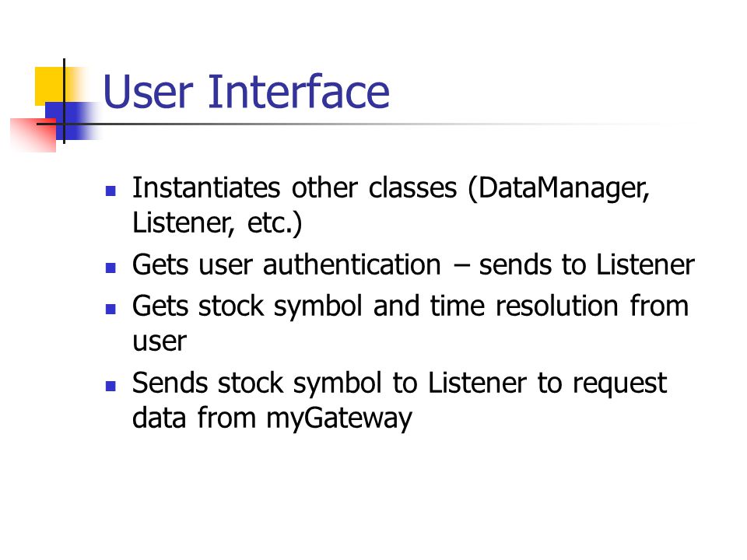This screenshot has height=560, width=747.
Task: Click the "User Interface" slide title
Action: pos(247,91)
